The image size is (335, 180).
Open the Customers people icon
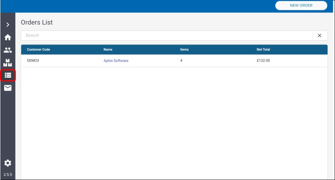pos(8,50)
